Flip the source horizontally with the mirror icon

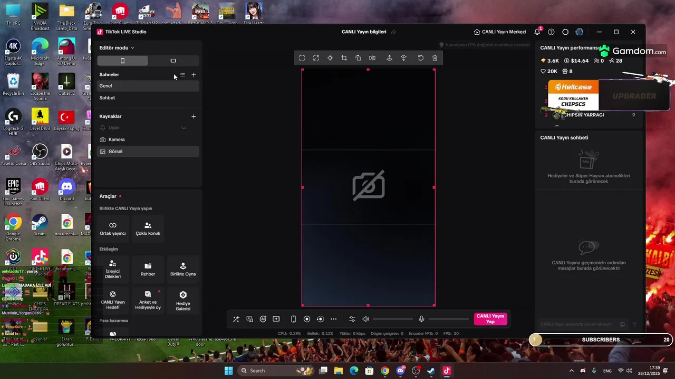[x=372, y=58]
